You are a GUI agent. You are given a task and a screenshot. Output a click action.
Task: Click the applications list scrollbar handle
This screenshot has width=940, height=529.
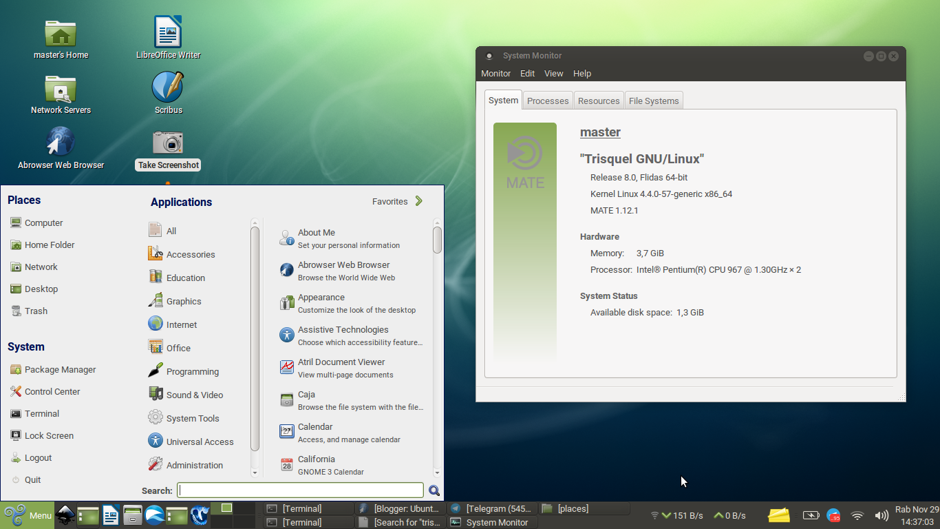437,240
